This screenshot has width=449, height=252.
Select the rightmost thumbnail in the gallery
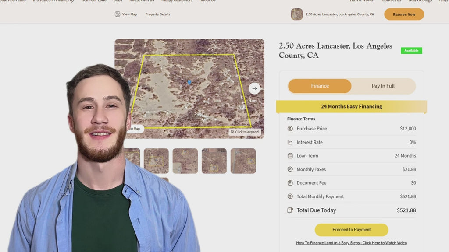point(243,161)
